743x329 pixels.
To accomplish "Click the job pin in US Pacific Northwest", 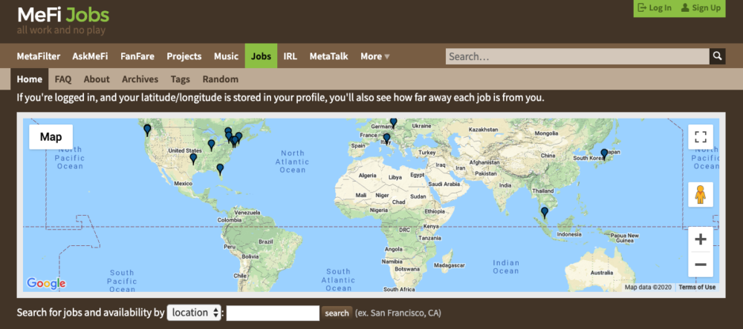I will (147, 130).
